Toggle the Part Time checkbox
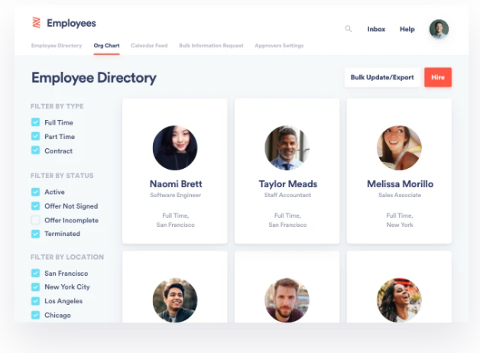 point(35,137)
